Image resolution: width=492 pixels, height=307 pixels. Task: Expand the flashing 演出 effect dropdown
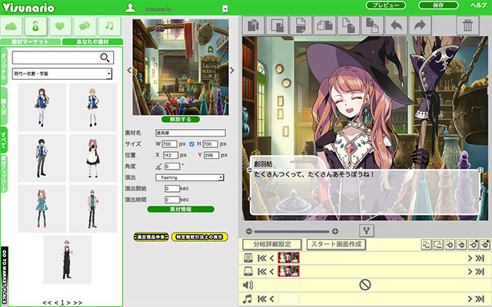tap(188, 177)
